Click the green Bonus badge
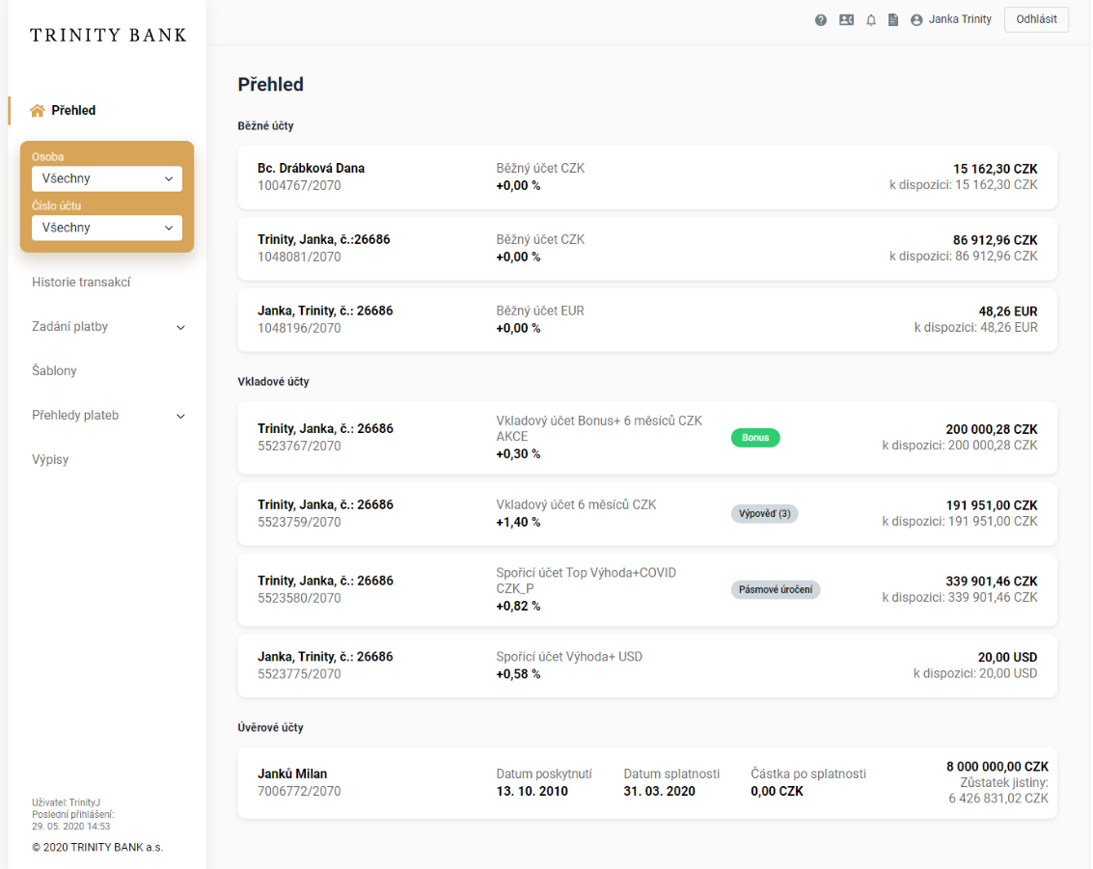This screenshot has height=869, width=1093. click(x=755, y=438)
